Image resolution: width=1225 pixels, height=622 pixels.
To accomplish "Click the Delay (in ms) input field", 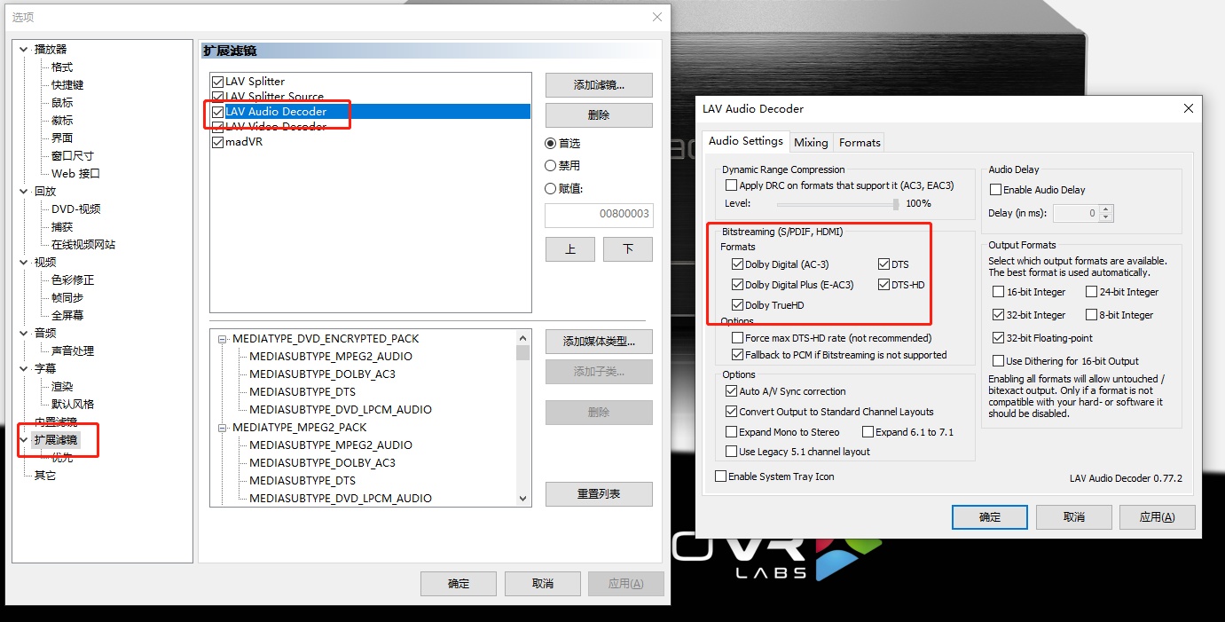I will click(1076, 213).
